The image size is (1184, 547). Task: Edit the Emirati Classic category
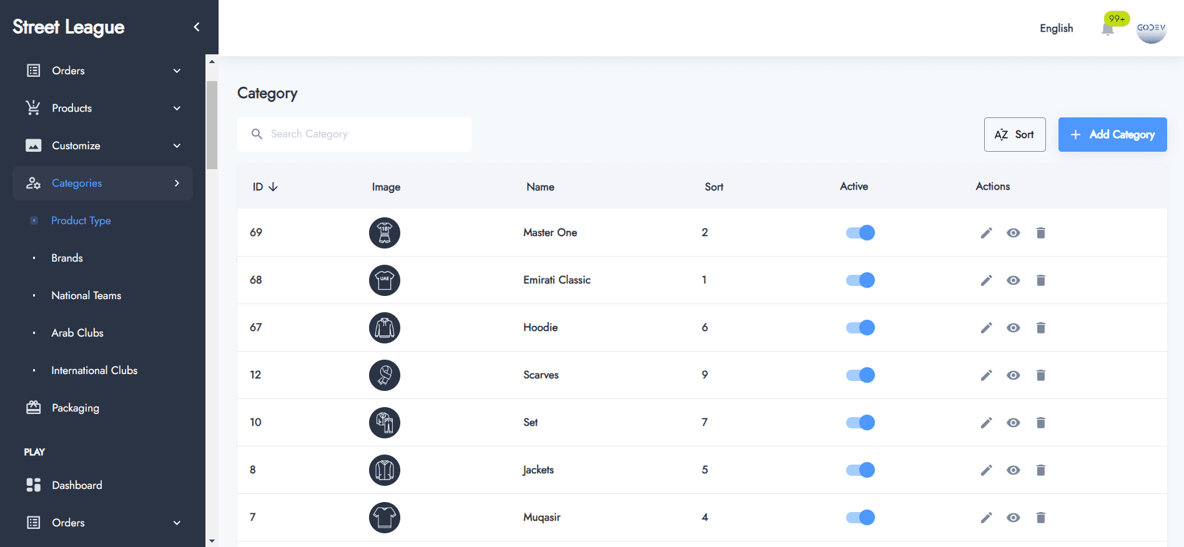[x=986, y=280]
